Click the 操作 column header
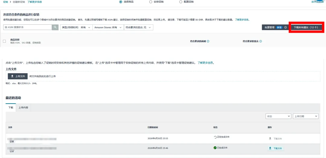This screenshot has height=158, width=326. [270, 127]
